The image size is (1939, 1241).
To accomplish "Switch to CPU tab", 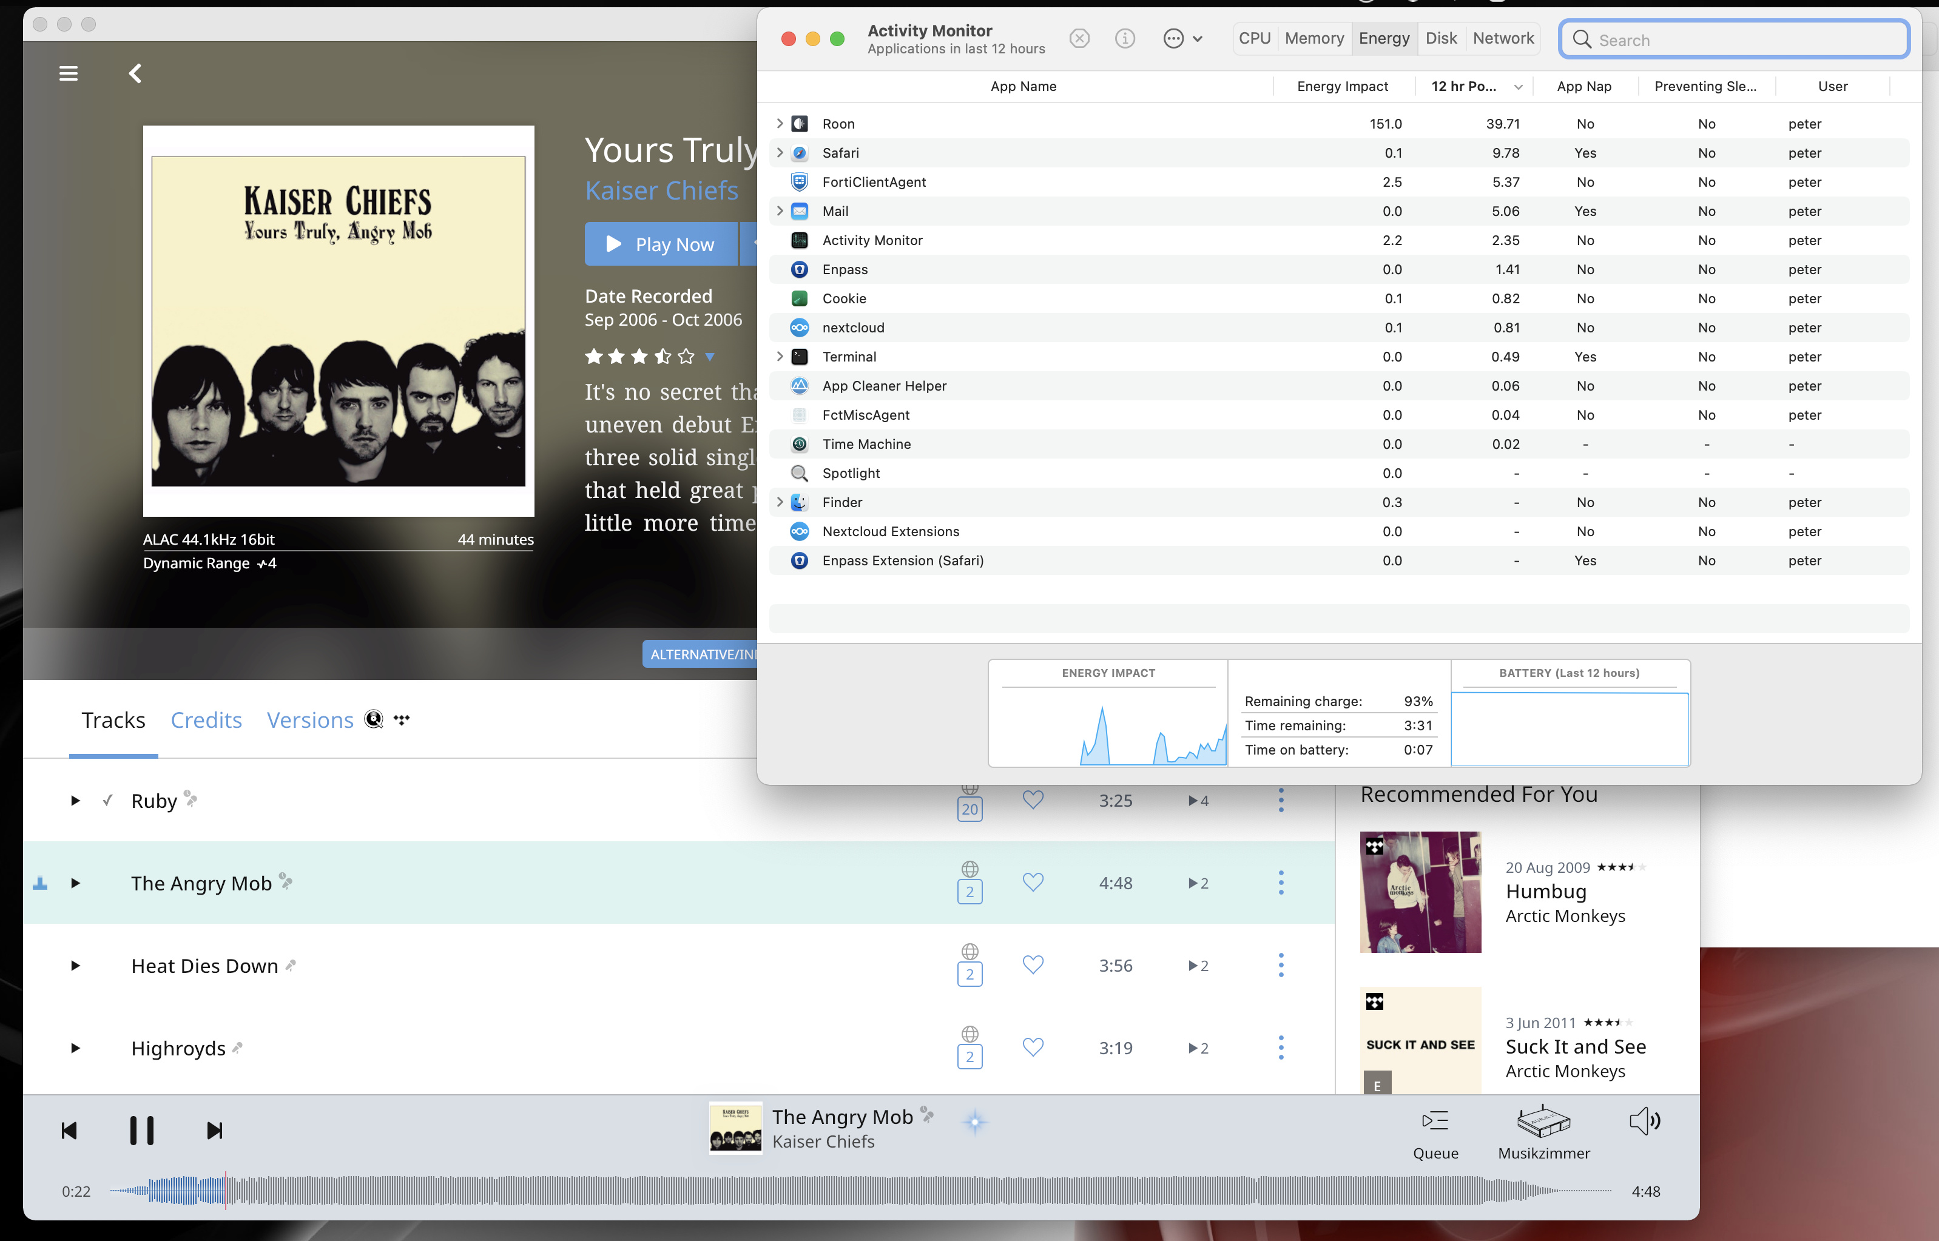I will [1254, 38].
